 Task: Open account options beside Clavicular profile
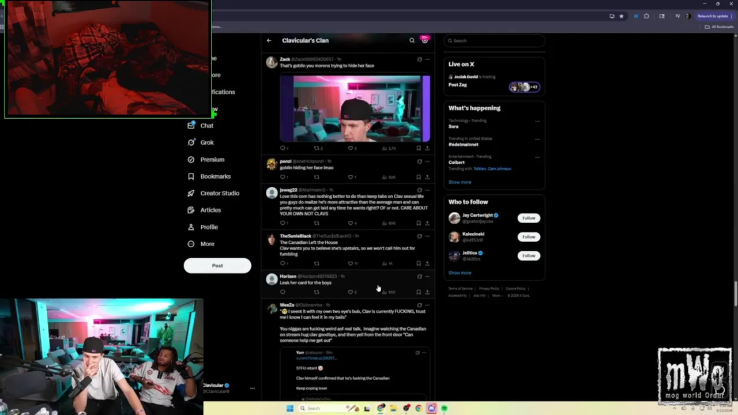(252, 388)
